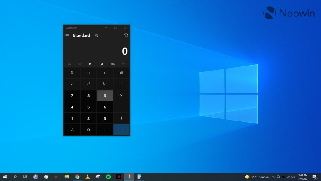The image size is (321, 181).
Task: Click the percent key
Action: coord(72,73)
